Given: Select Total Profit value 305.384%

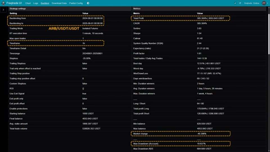Looking at the screenshot, I should click(211, 18).
